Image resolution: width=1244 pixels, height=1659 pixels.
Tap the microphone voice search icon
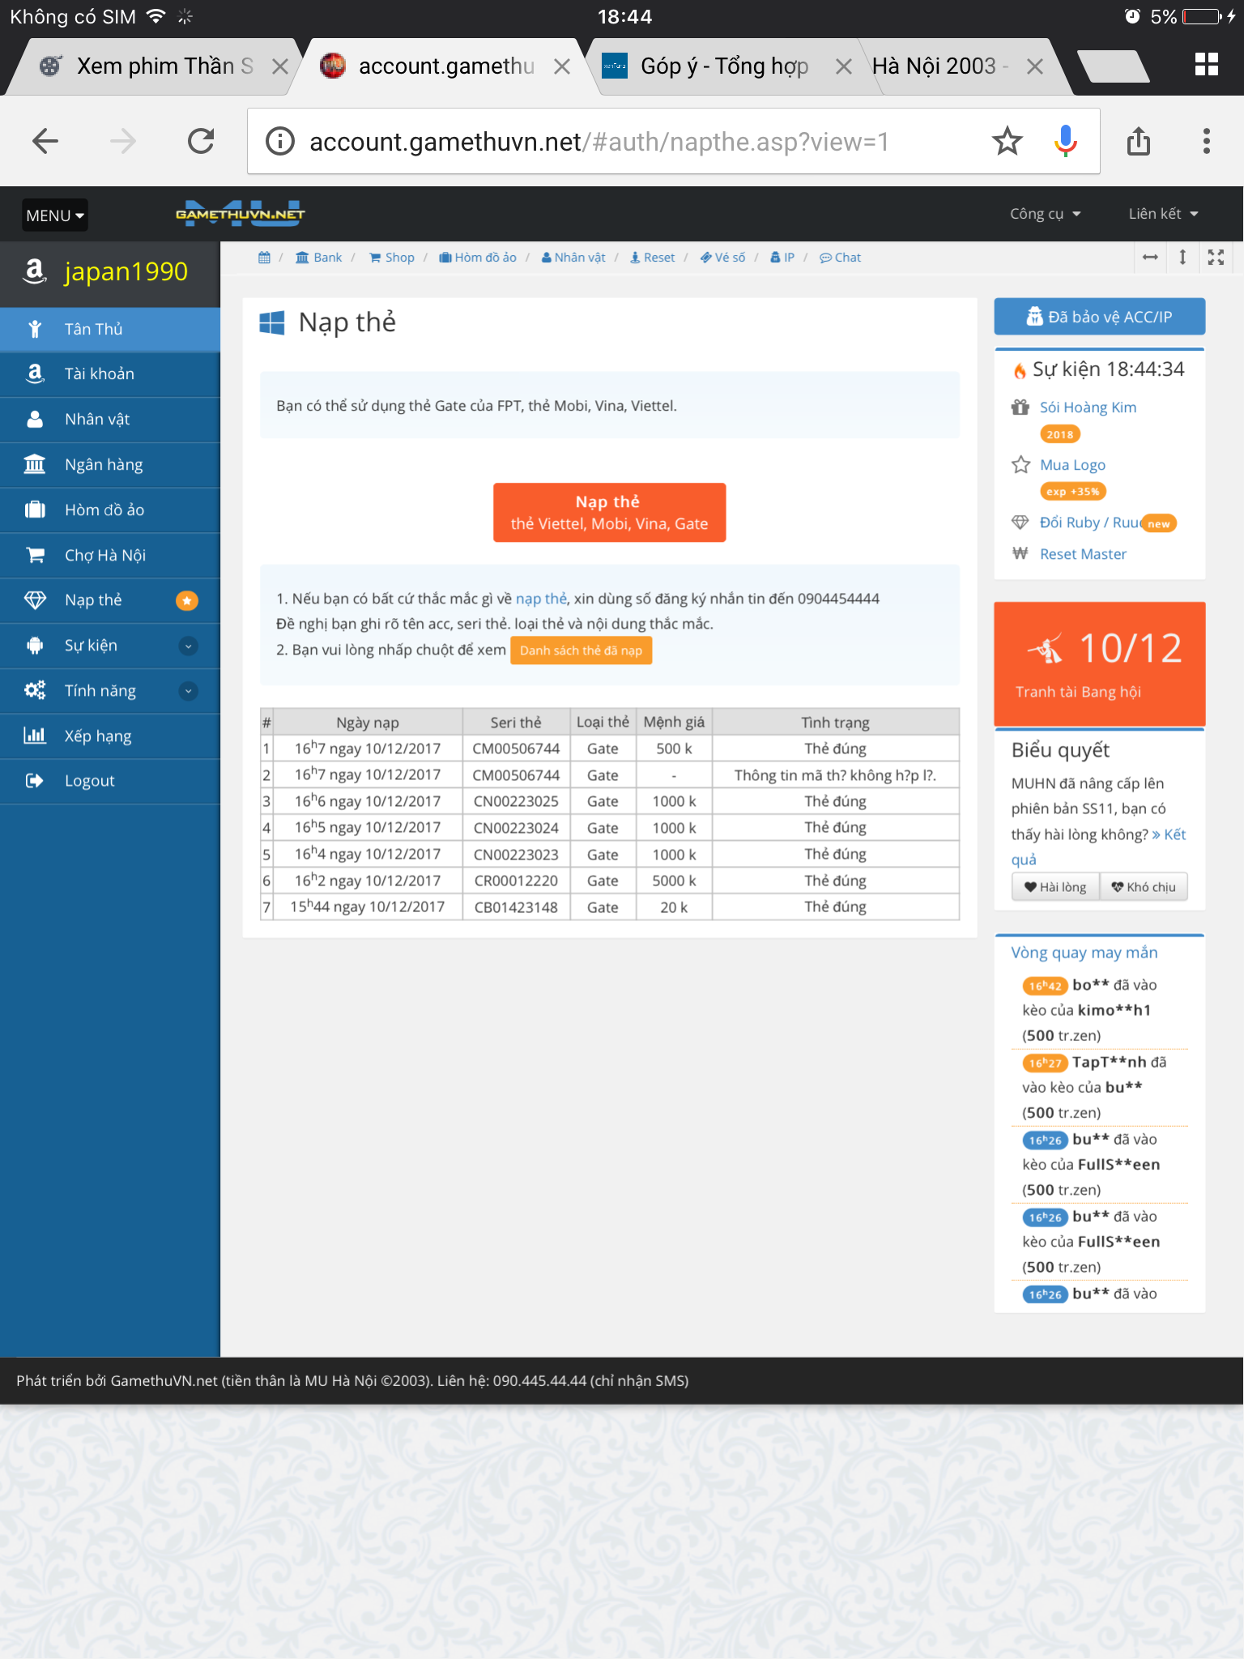(x=1065, y=142)
